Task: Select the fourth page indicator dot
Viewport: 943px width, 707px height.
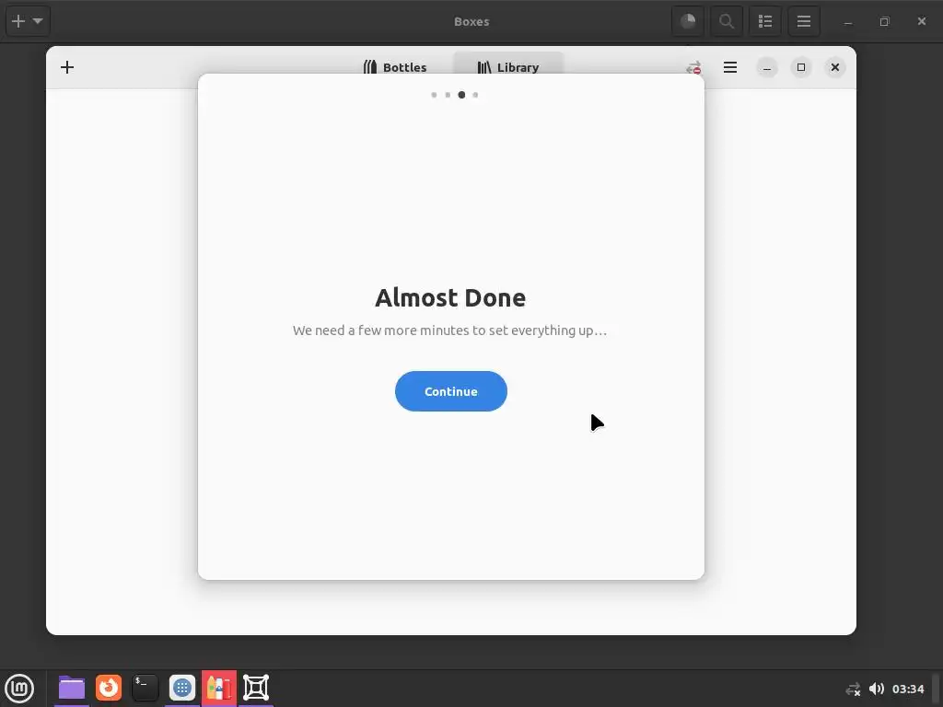Action: [475, 95]
